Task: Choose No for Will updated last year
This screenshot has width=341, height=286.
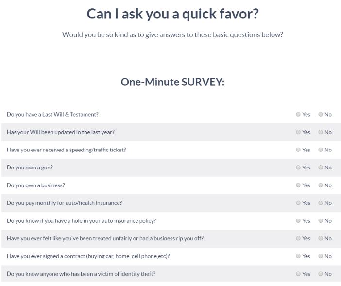Action: tap(320, 132)
